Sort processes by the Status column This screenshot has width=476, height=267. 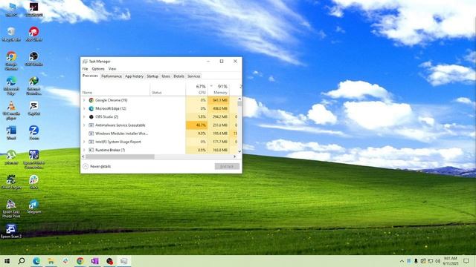(168, 89)
